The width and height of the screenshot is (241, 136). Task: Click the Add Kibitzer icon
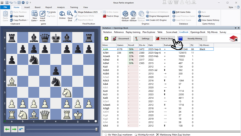click(x=133, y=15)
